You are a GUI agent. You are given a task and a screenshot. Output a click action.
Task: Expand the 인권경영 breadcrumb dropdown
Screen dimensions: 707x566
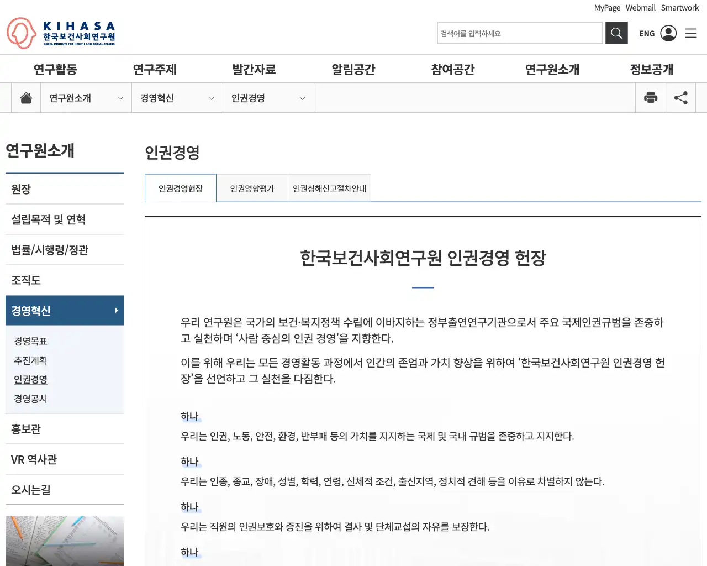coord(302,98)
